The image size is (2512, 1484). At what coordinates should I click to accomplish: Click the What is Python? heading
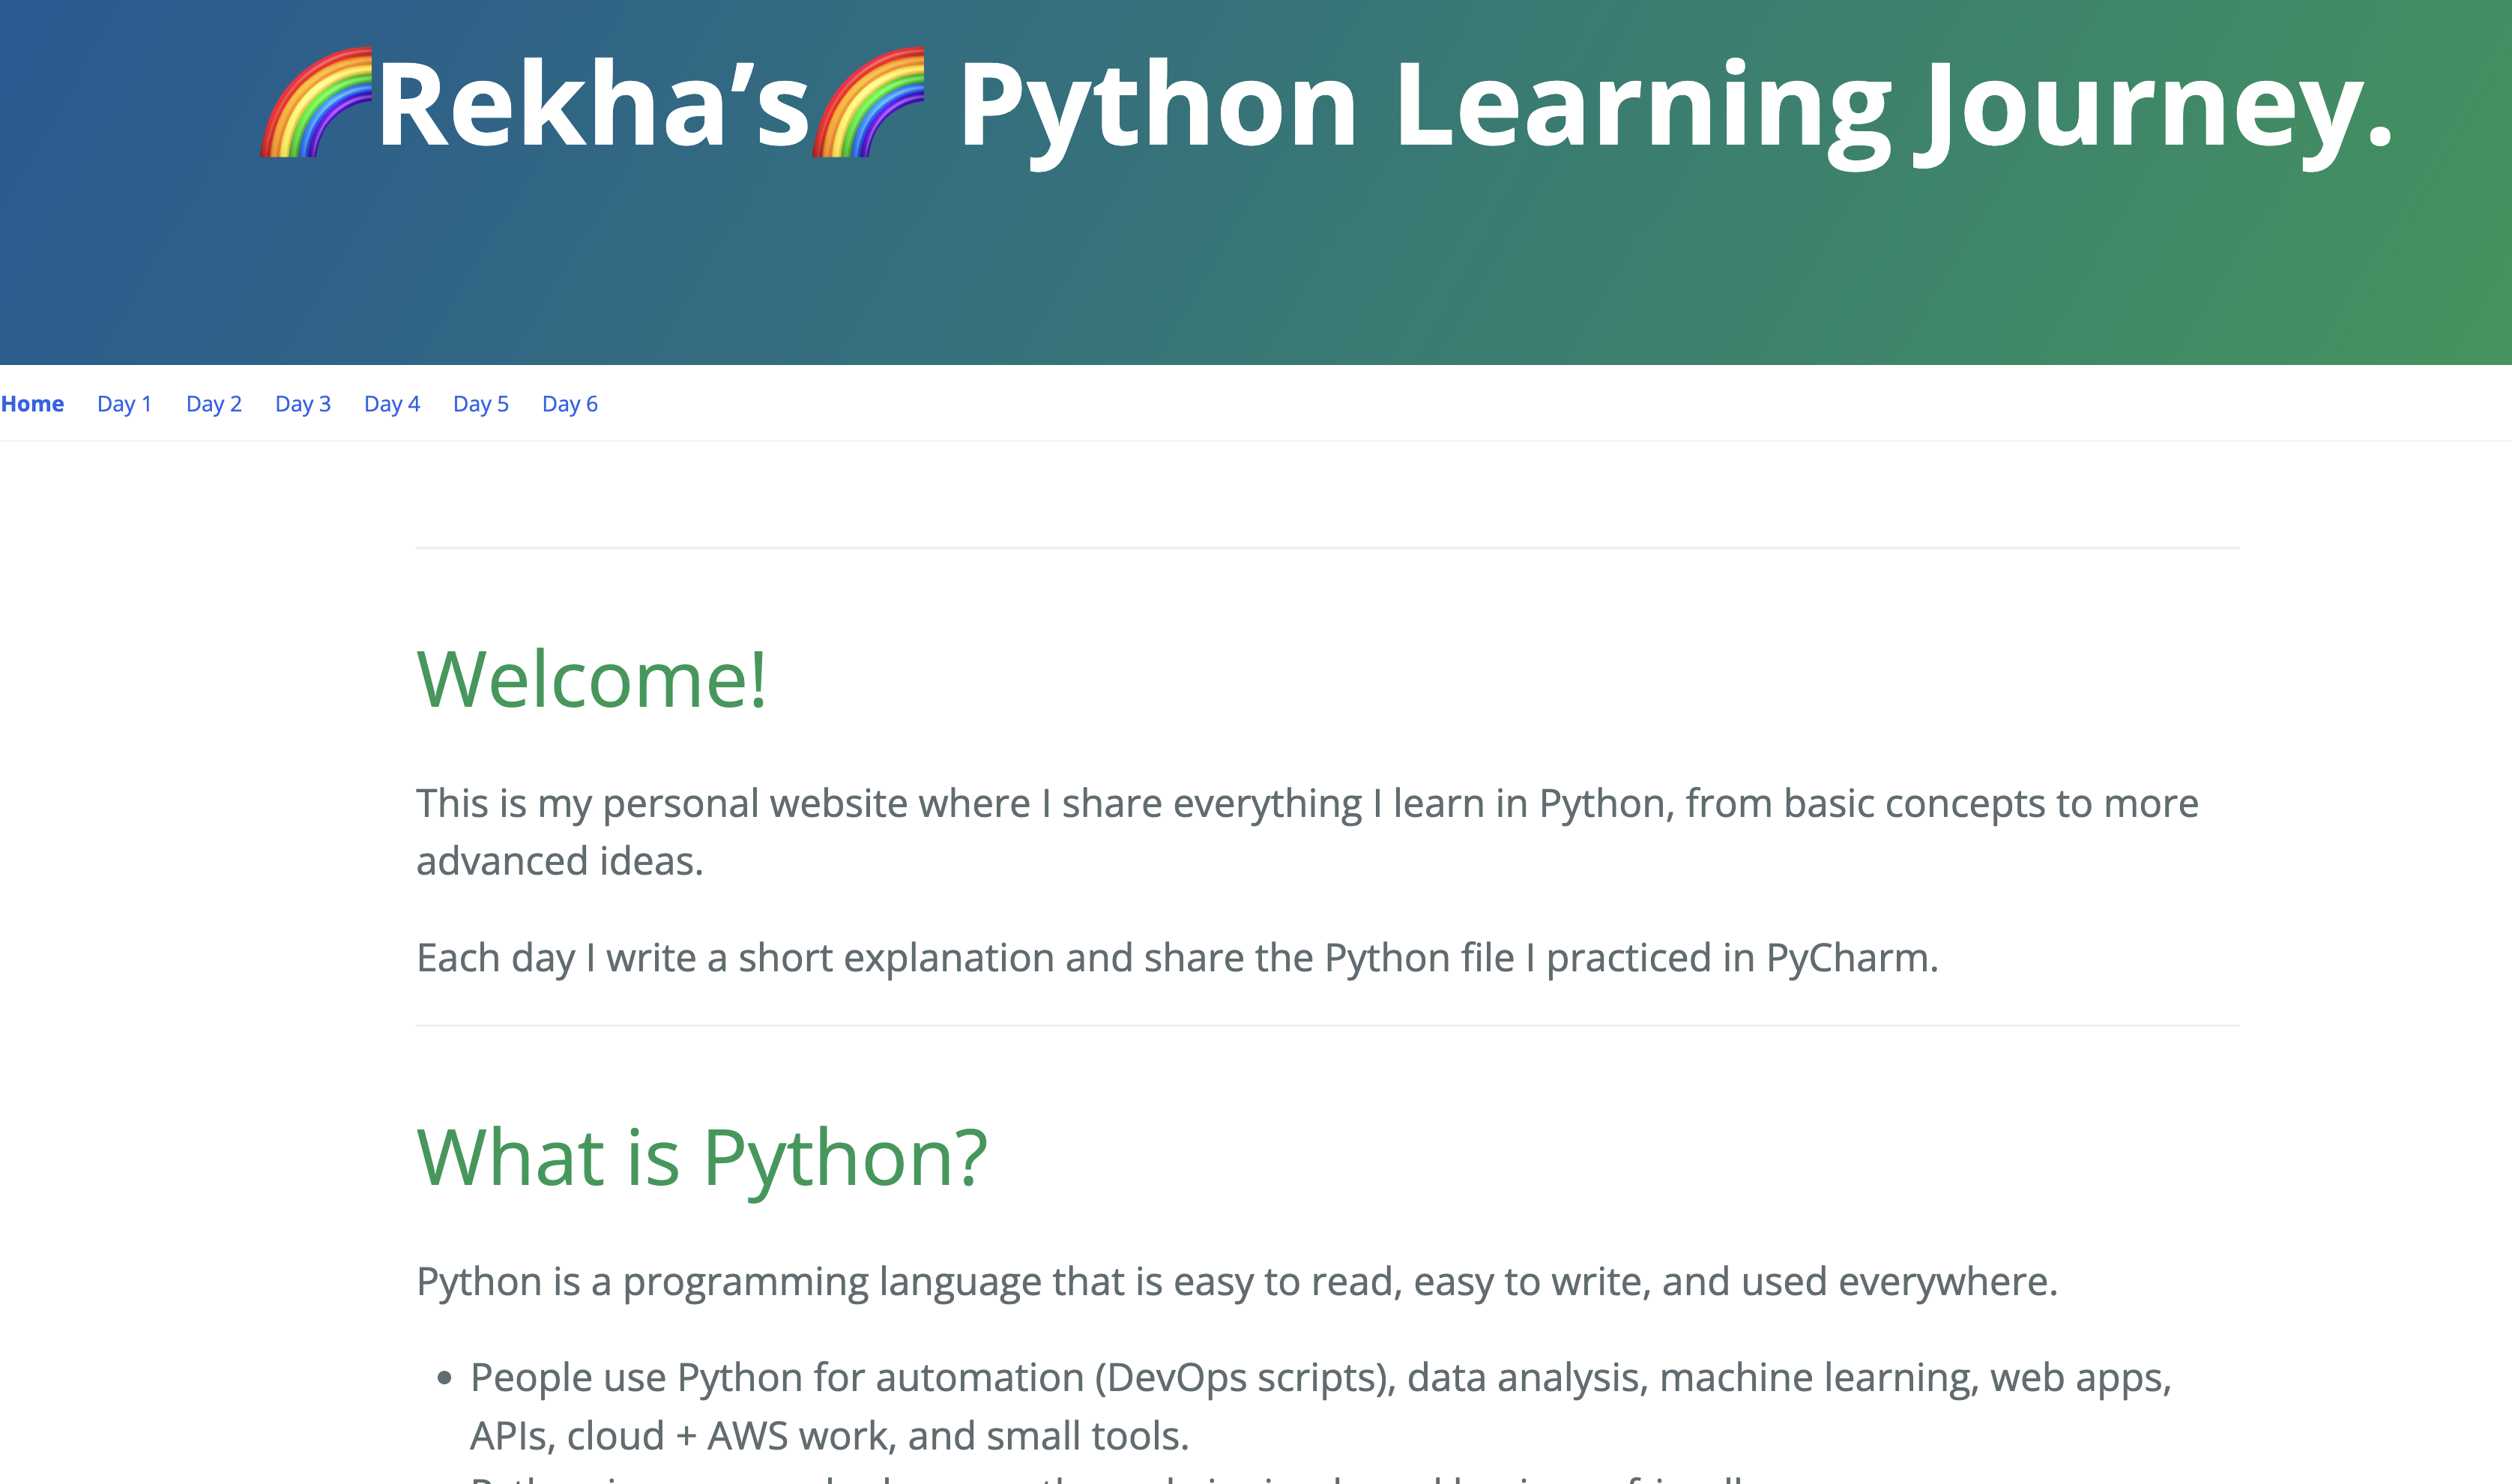click(701, 1160)
